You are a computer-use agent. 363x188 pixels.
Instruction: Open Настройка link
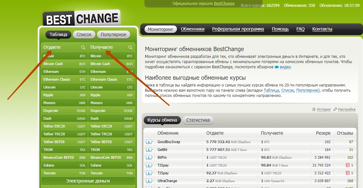[346, 110]
